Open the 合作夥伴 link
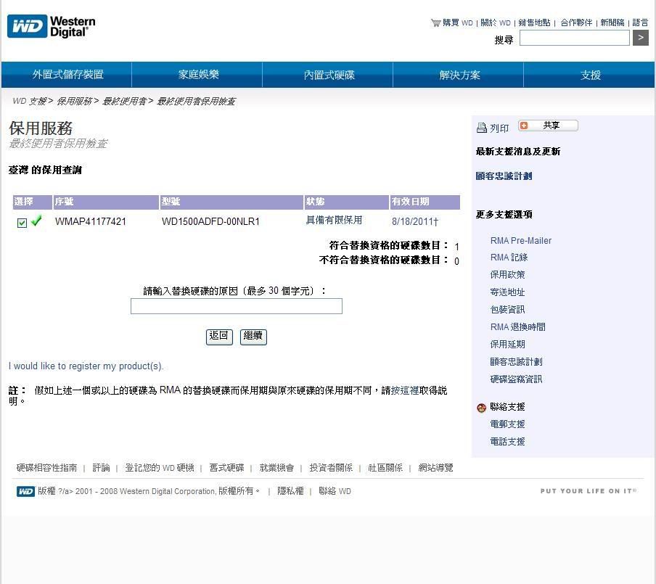Viewport: 656px width, 584px height. (x=576, y=22)
